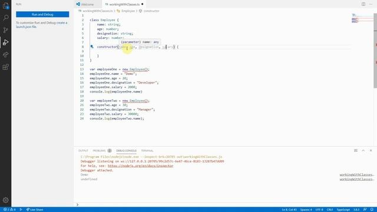Click TypeScript version 3.8.3 in status bar
The width and height of the screenshot is (377, 212).
coord(356,210)
